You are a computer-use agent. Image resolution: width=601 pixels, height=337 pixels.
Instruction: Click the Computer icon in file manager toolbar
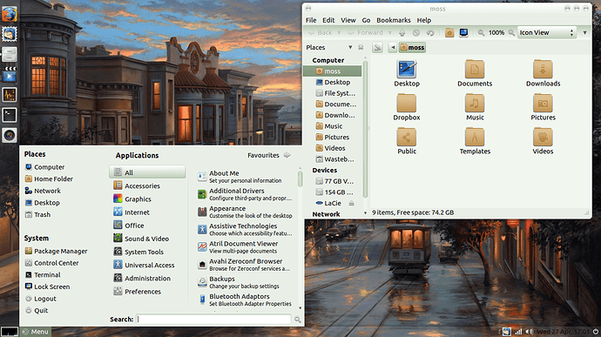(x=463, y=32)
